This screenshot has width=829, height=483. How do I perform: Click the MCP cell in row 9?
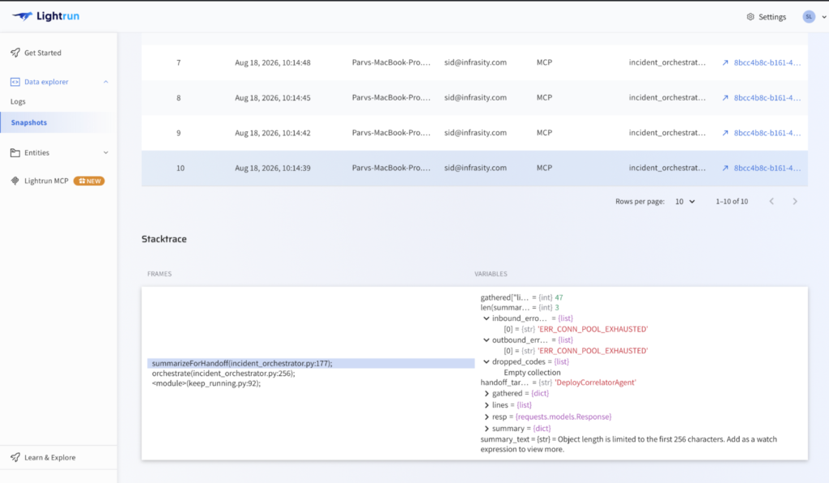[x=544, y=133]
